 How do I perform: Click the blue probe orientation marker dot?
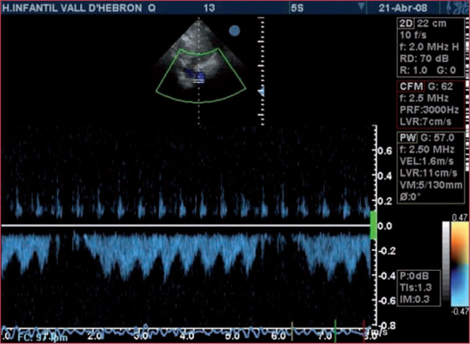coord(234,31)
